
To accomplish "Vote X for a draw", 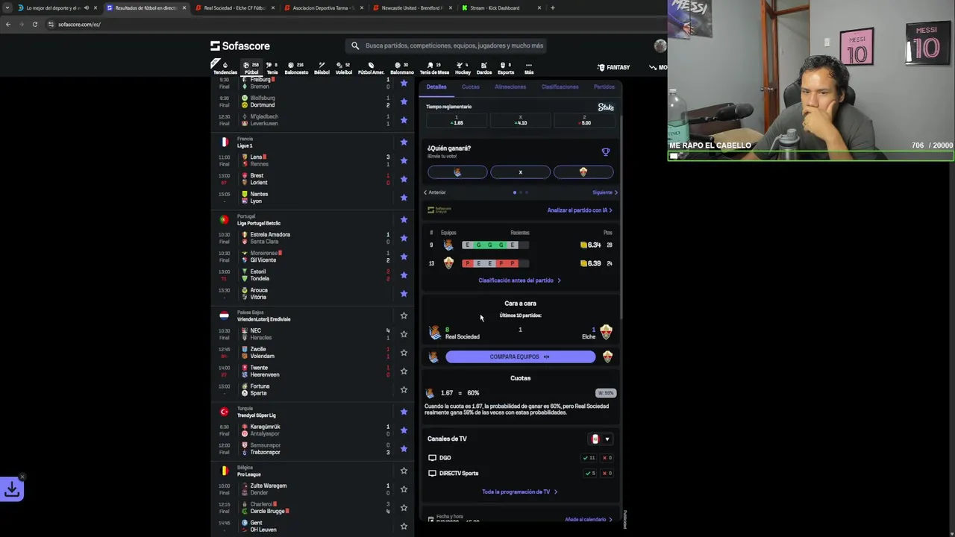I will (521, 172).
